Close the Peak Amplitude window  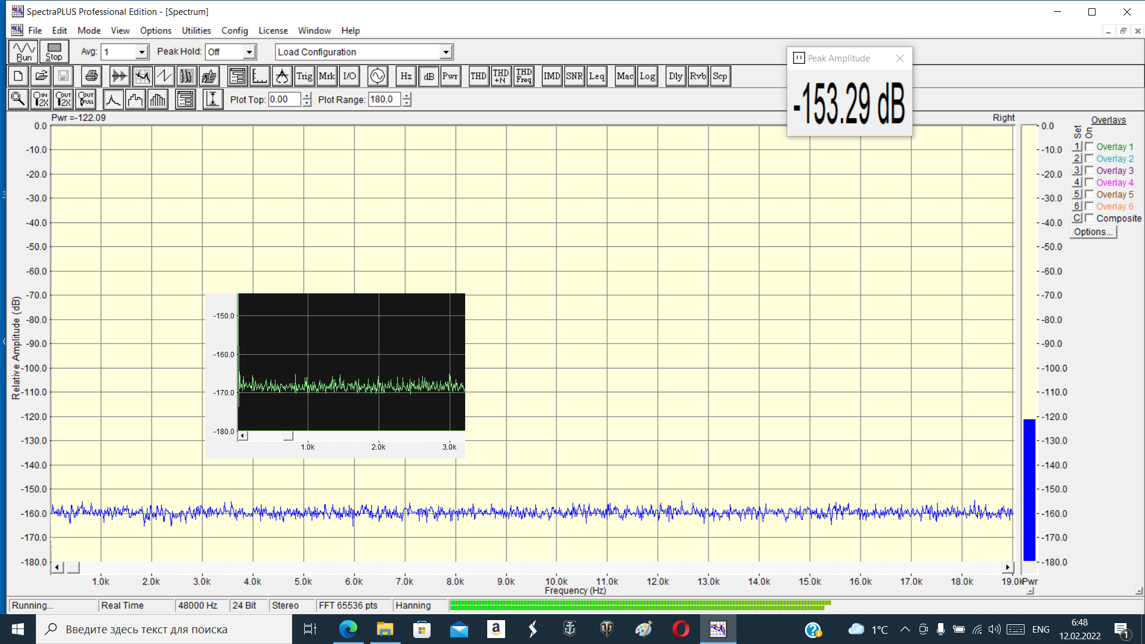[899, 58]
